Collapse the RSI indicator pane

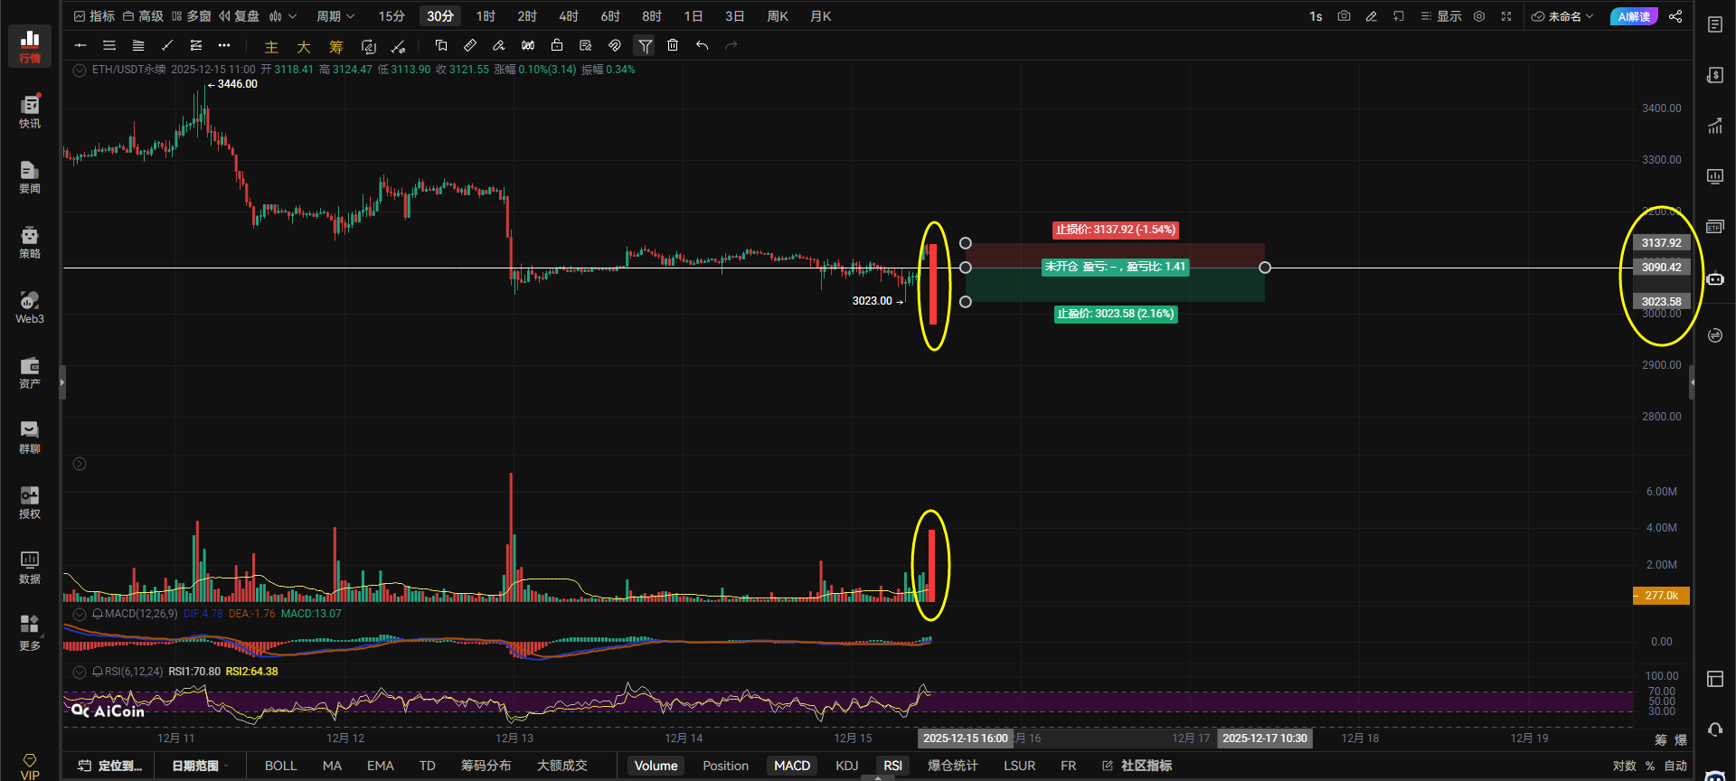pyautogui.click(x=80, y=672)
